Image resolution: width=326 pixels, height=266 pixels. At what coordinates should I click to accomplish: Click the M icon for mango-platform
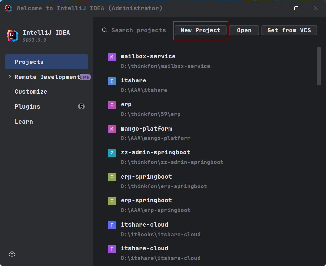(112, 129)
